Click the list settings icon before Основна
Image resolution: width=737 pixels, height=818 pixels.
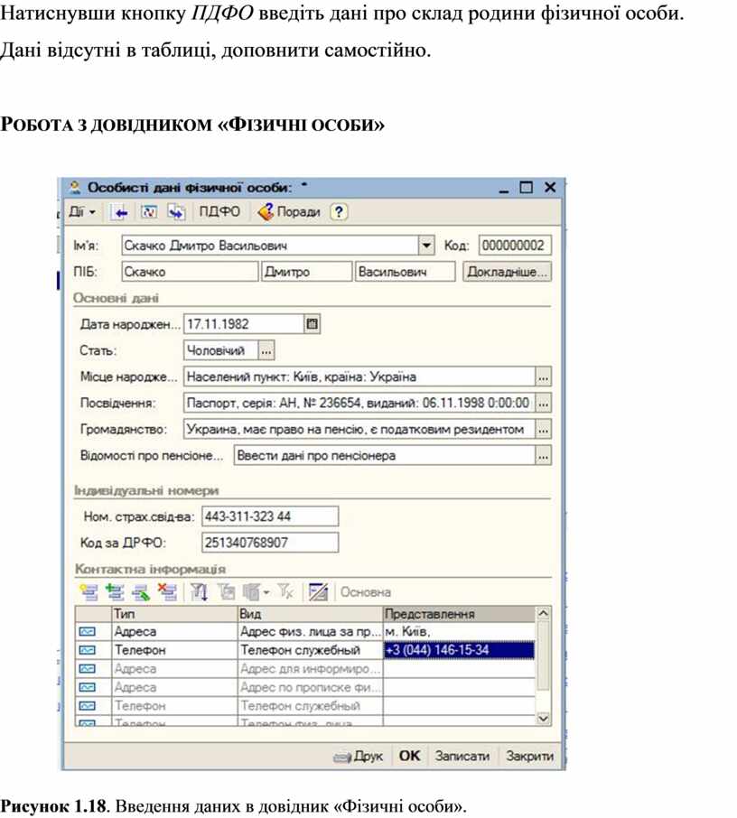click(x=318, y=592)
